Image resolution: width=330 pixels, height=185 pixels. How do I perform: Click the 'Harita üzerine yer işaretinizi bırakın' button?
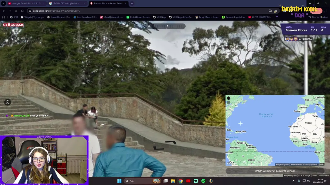(275, 171)
